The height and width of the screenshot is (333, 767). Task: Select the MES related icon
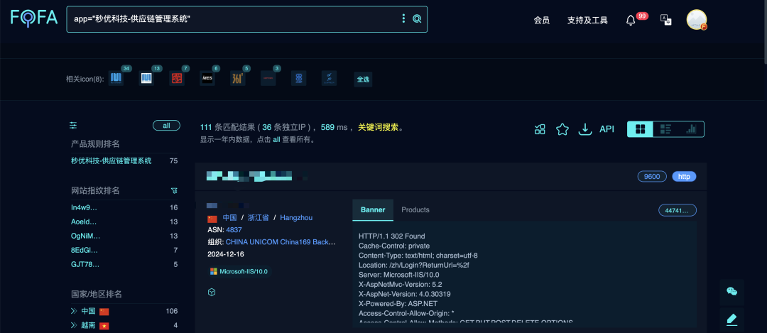pyautogui.click(x=207, y=78)
